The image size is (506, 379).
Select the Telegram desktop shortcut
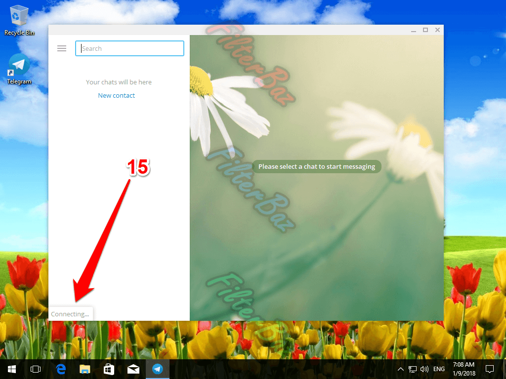tap(19, 69)
